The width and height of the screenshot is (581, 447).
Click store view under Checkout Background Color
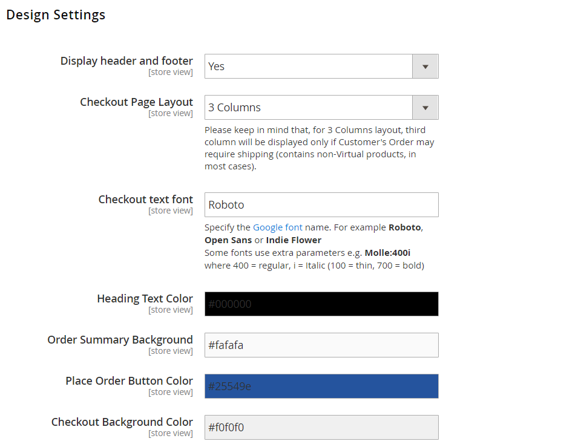coord(171,432)
